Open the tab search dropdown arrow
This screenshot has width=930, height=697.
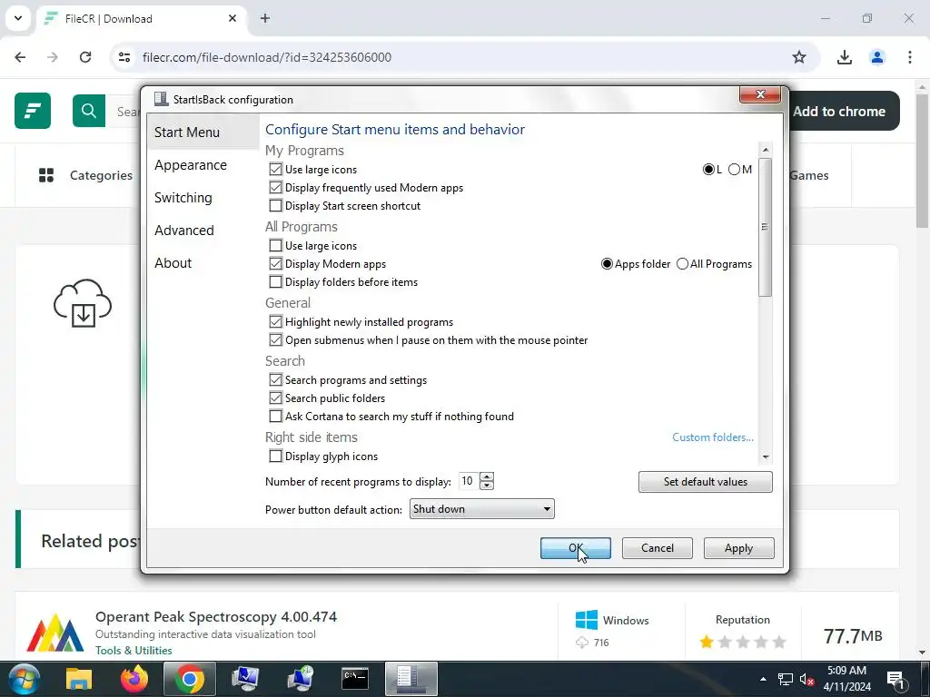(x=18, y=18)
